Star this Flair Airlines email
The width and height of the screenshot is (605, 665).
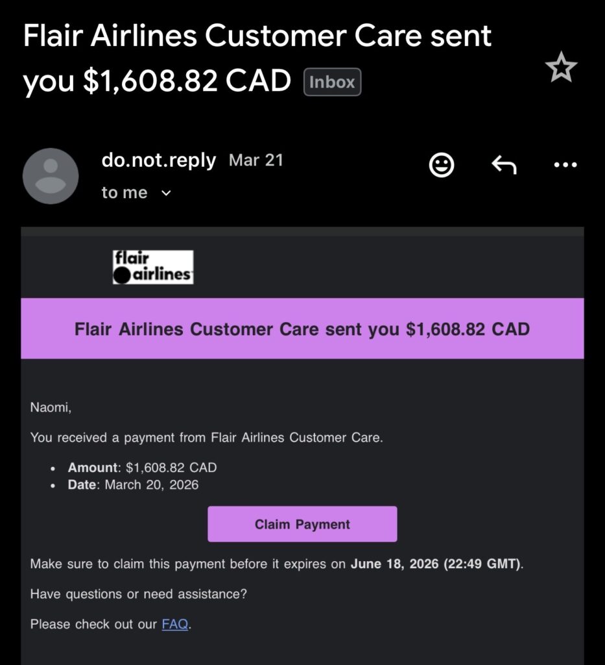(562, 66)
